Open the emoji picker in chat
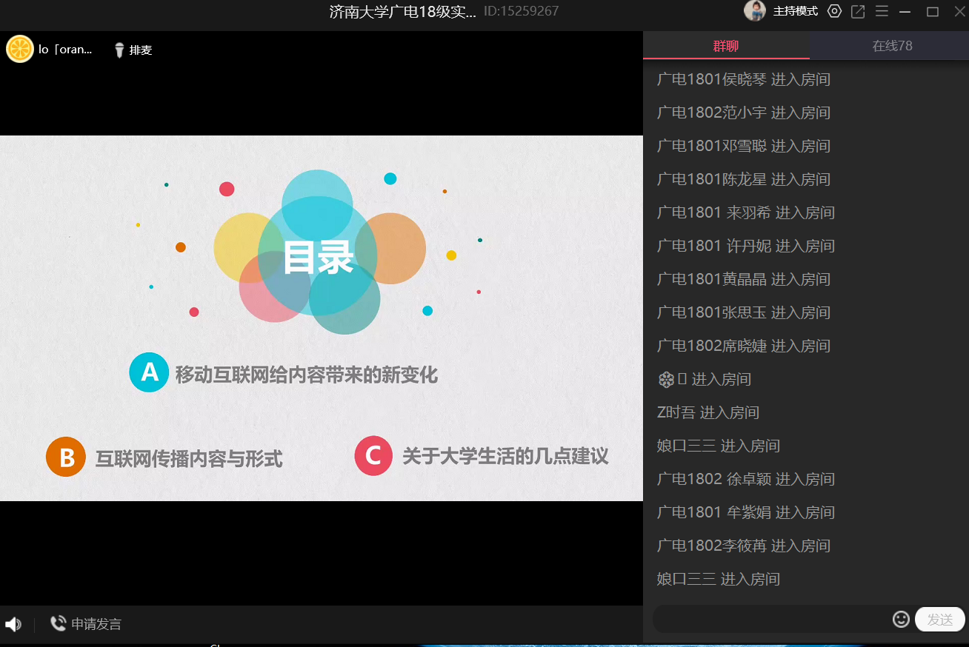The width and height of the screenshot is (969, 647). [x=901, y=619]
